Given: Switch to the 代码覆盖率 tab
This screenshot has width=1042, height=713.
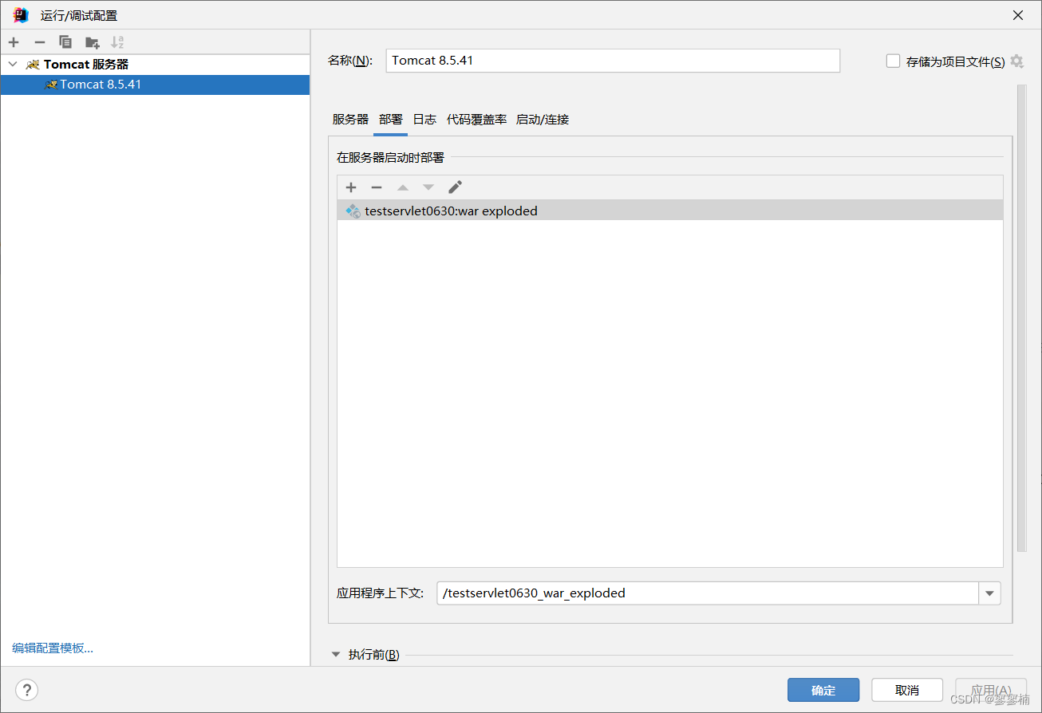Looking at the screenshot, I should (x=476, y=120).
